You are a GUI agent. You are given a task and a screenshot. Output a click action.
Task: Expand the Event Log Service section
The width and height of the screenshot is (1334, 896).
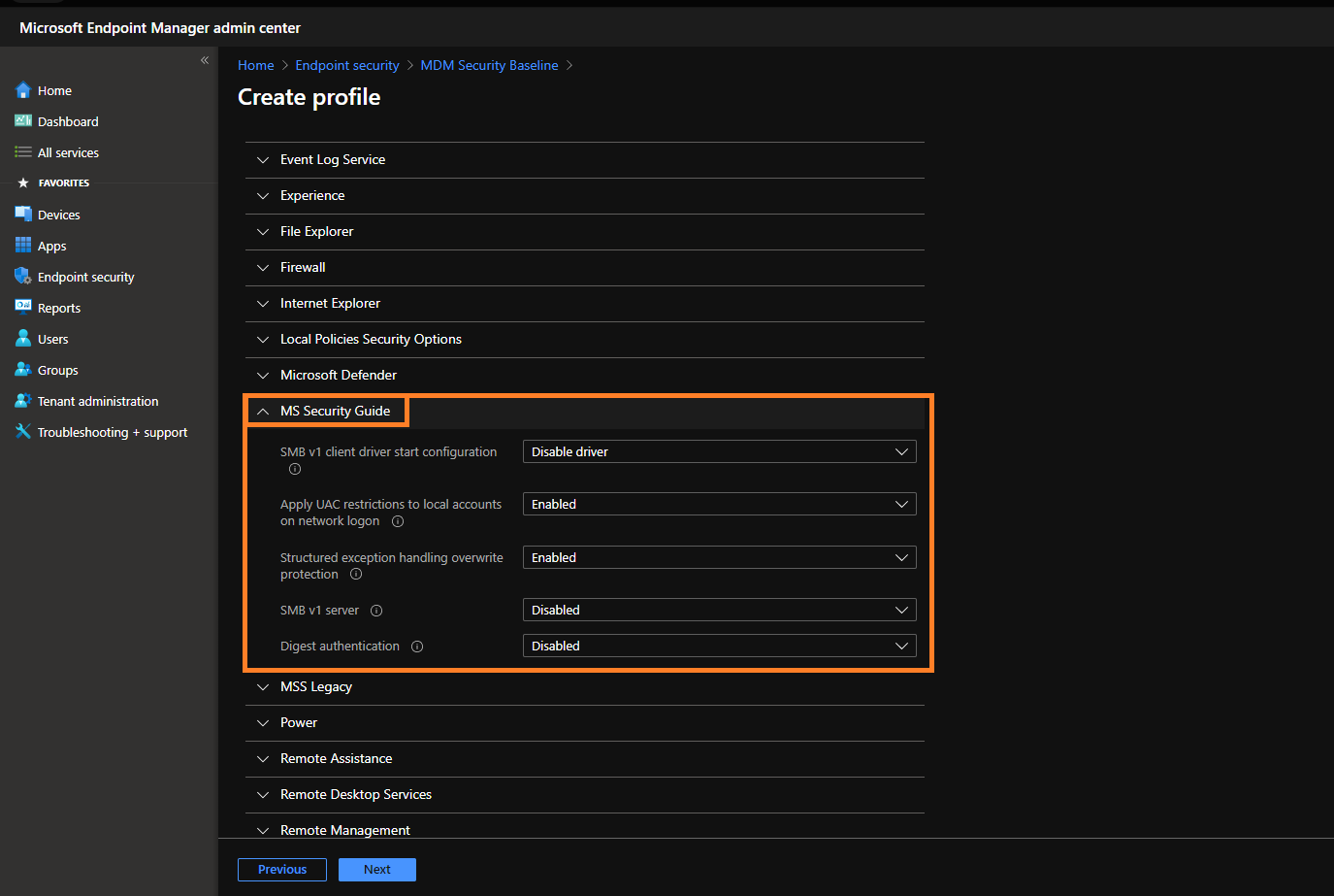[x=585, y=159]
